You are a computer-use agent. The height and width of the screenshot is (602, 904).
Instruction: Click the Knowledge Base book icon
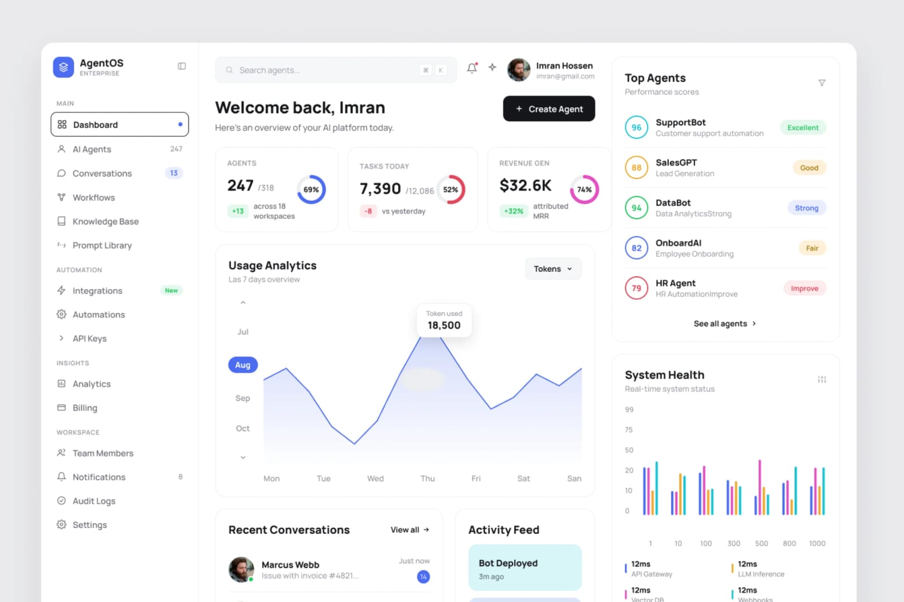[62, 221]
